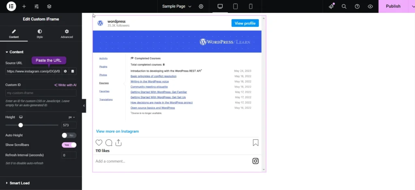Switch to the Style tab
The image size is (415, 190).
tap(40, 34)
